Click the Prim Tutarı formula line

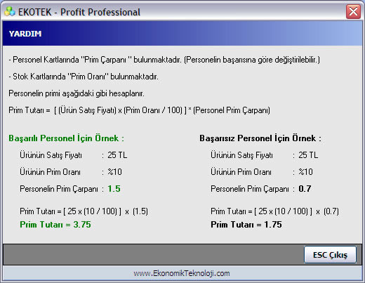click(x=139, y=110)
